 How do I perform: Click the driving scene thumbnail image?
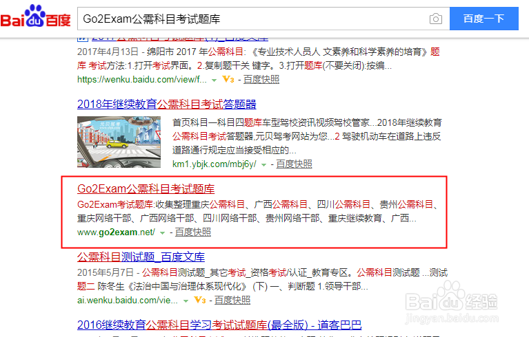(119, 142)
